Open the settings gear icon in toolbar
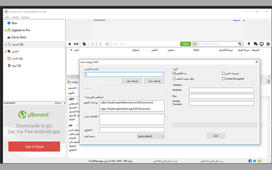 pos(268,44)
